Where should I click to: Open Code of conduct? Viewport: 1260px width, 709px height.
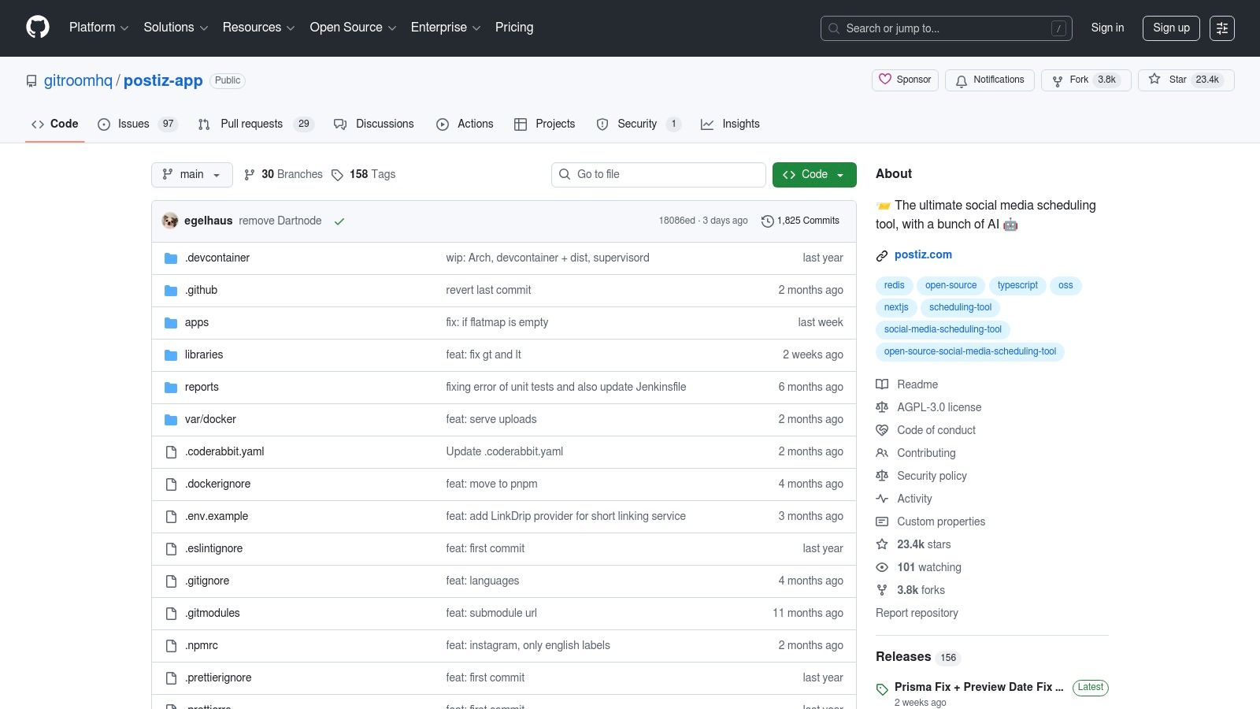tap(925, 430)
